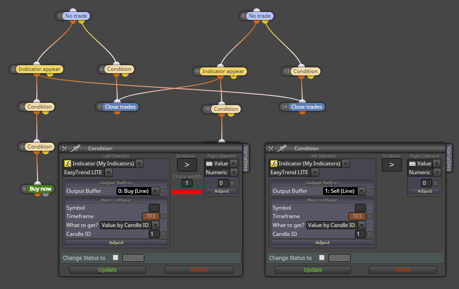This screenshot has width=459, height=289.
Task: Pin the right Condition panel
Action: (x=282, y=148)
